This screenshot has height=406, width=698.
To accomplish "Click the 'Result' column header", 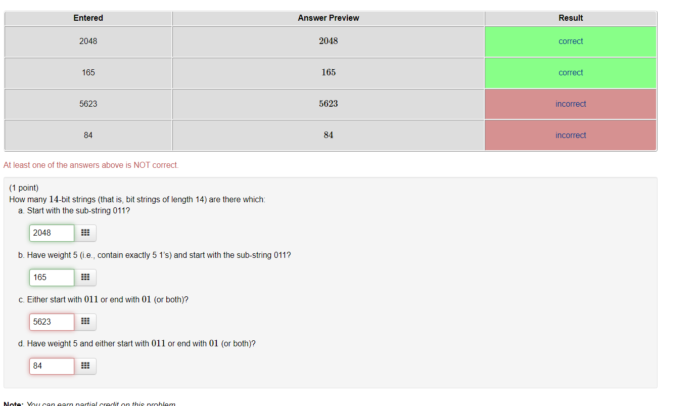I will (571, 18).
